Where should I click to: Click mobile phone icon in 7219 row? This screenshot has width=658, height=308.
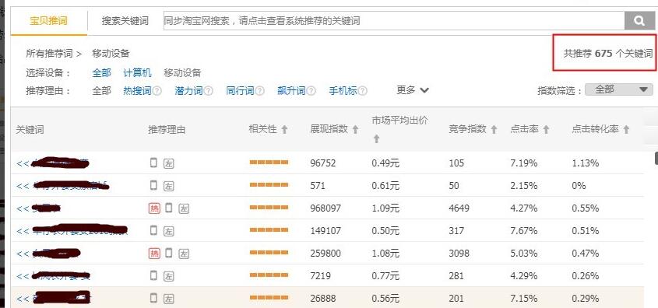153,276
